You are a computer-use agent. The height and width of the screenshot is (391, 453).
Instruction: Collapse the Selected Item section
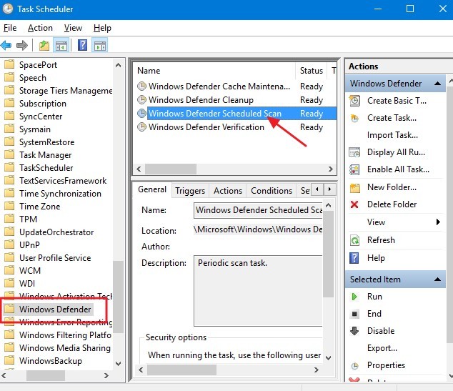point(437,279)
